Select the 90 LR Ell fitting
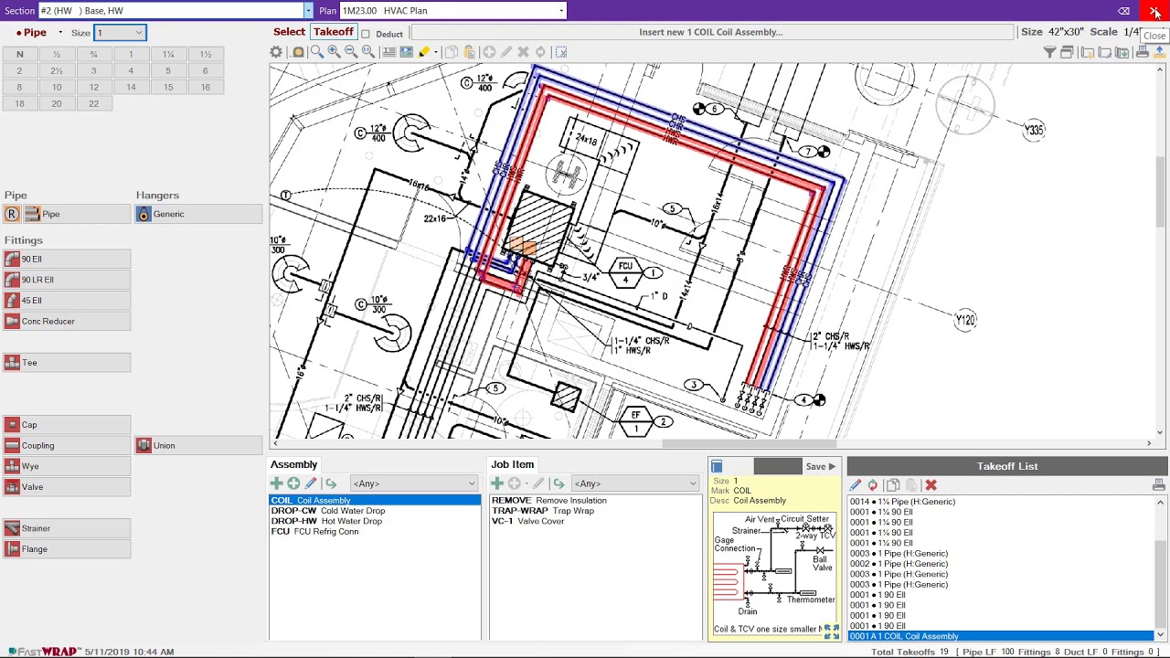Screen dimensions: 1170x658 [68, 280]
